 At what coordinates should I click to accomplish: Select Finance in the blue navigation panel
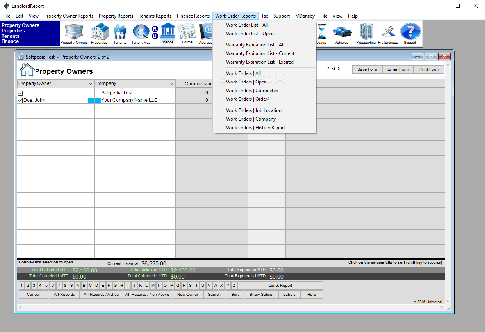point(10,41)
